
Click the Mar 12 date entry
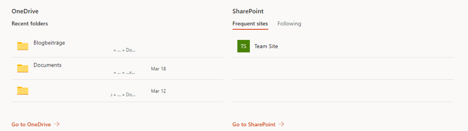tap(159, 91)
